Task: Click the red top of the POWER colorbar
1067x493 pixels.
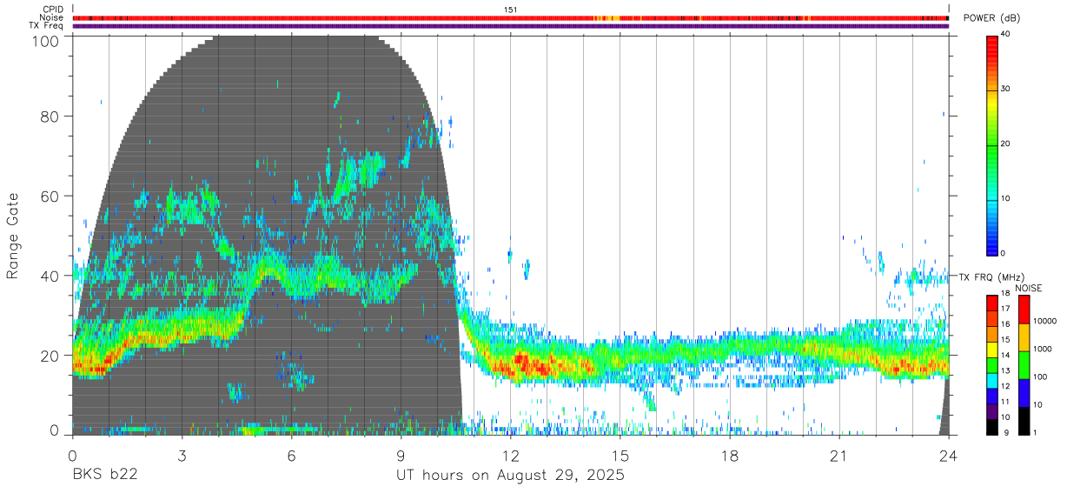Action: (992, 45)
